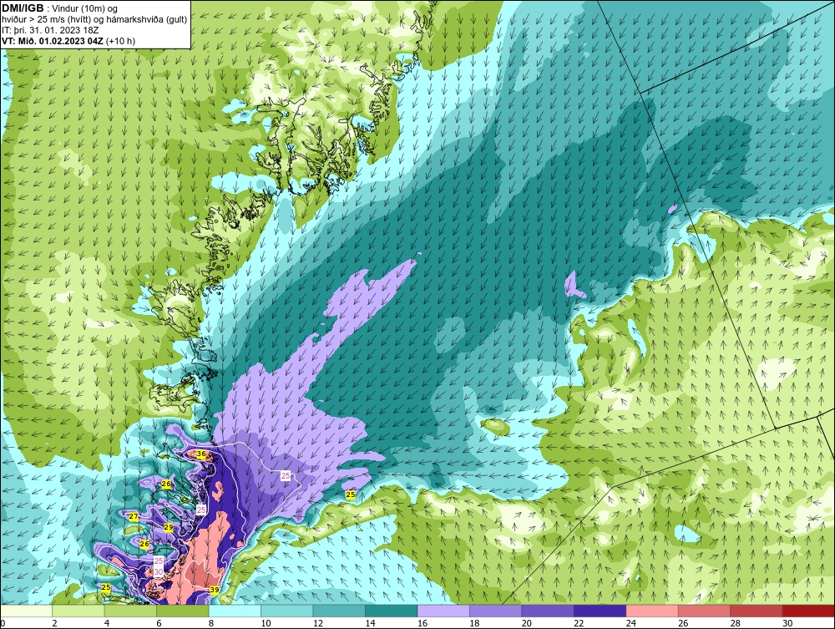
Task: Click the legend scale number '8'
Action: point(211,623)
